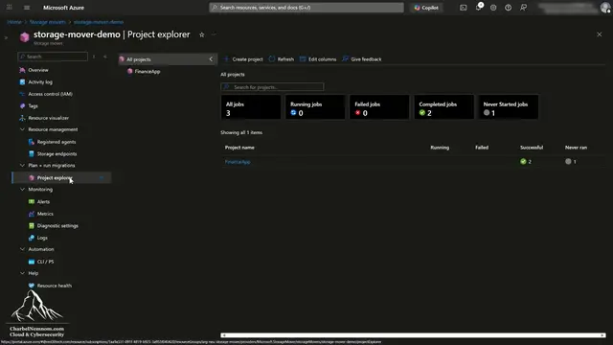This screenshot has width=613, height=345.
Task: Click the Never ran count 1 for FinanceApp
Action: (x=571, y=162)
